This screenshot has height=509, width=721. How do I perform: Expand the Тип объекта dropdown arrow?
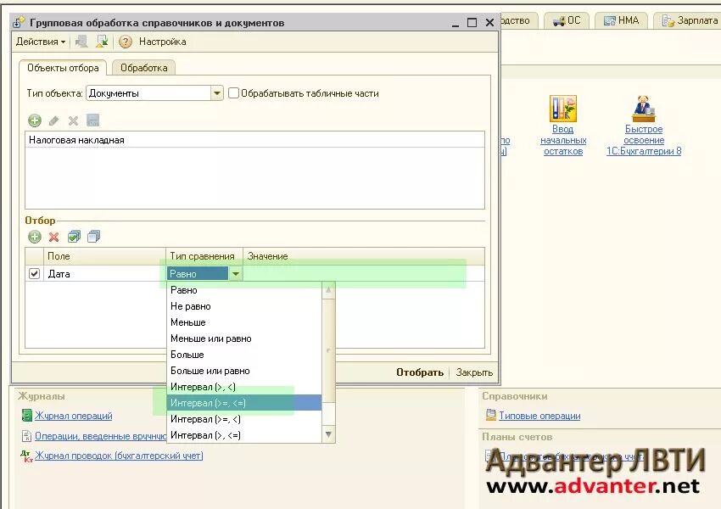217,93
